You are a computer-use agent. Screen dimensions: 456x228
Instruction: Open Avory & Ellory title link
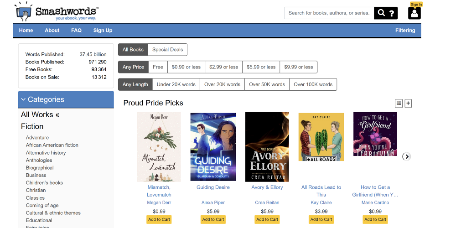[267, 187]
